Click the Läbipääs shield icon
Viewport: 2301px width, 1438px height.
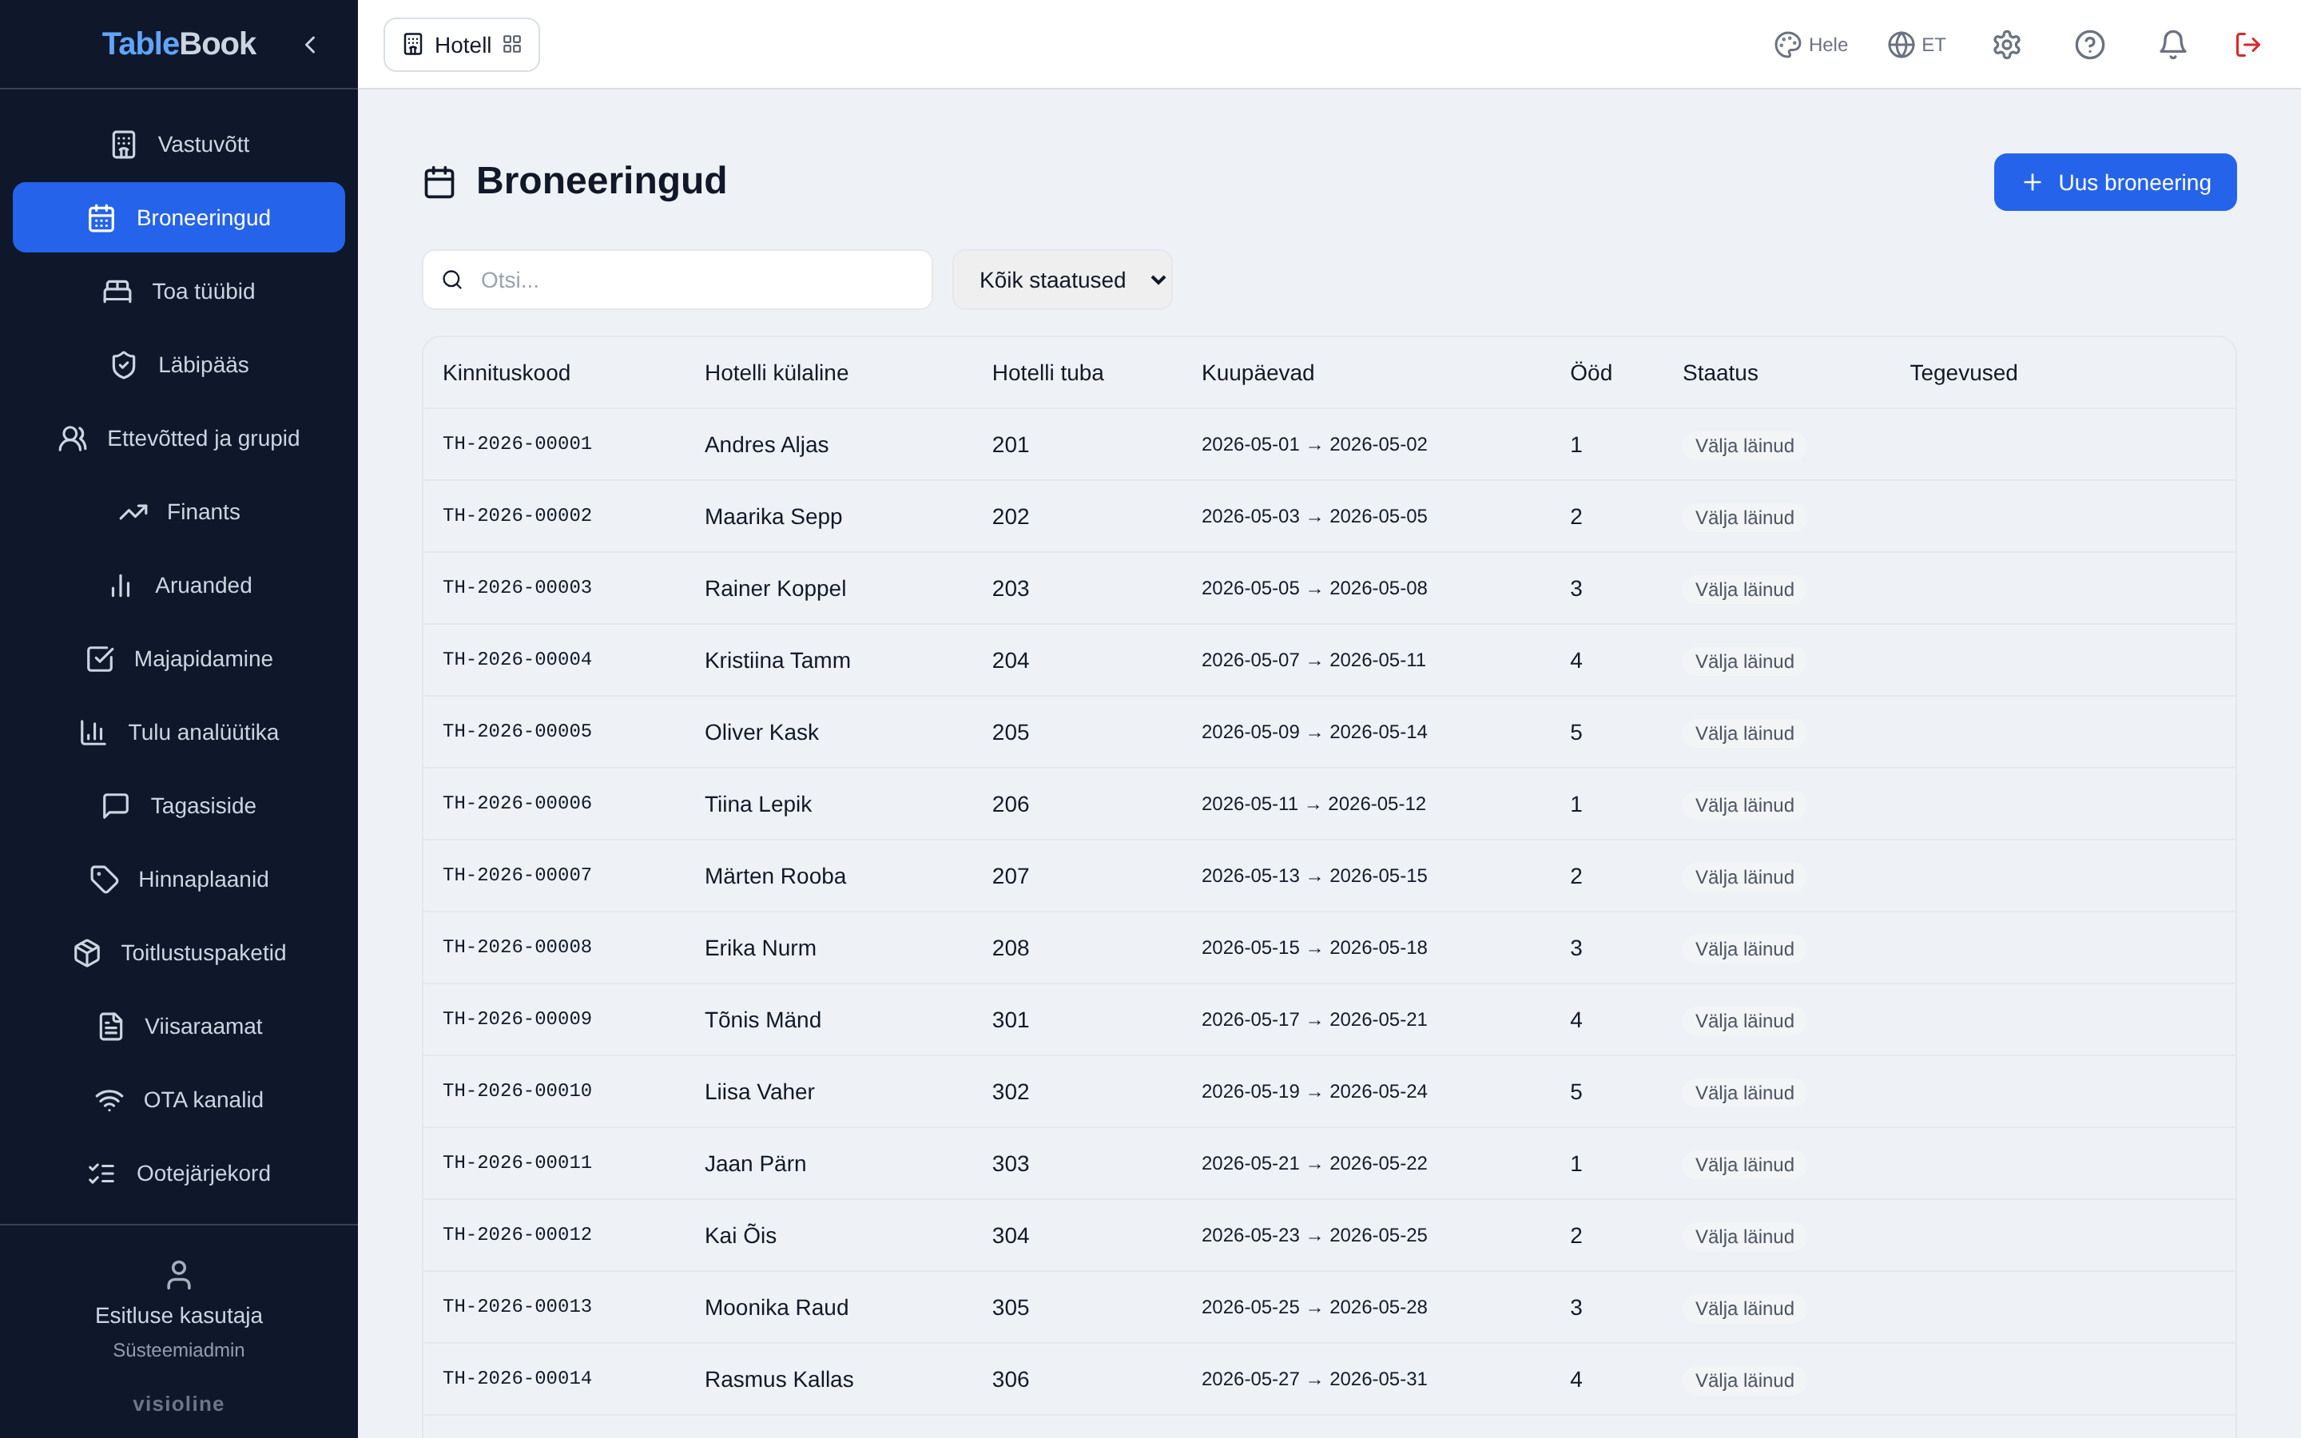coord(124,365)
